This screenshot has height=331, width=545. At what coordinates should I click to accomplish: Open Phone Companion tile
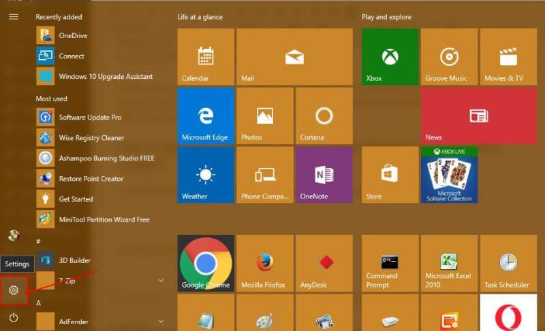265,175
